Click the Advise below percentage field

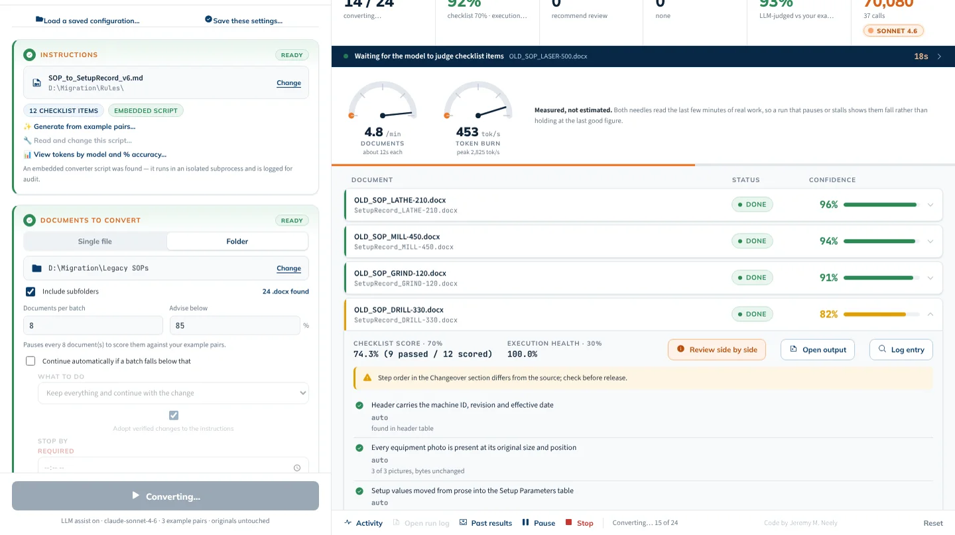coord(235,325)
